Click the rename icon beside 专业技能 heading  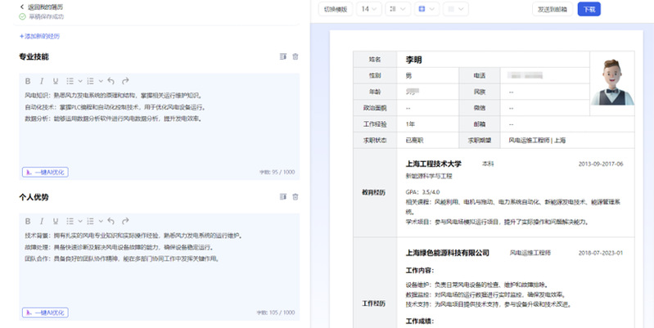[282, 56]
